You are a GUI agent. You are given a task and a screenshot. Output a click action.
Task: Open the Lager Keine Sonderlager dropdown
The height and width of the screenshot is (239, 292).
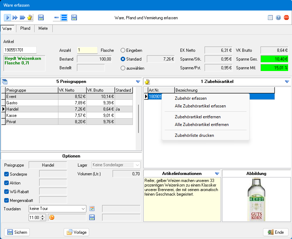tap(116, 165)
